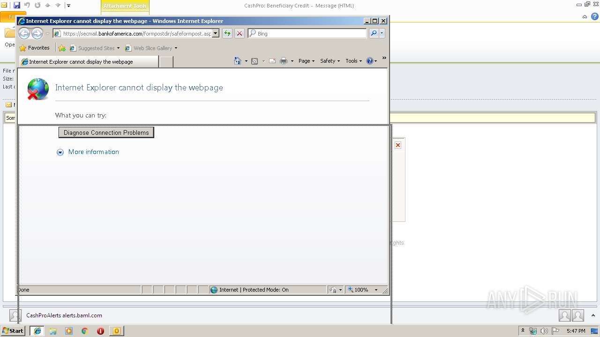
Task: Click CashProAlerts alerts.baml.com sender text
Action: tap(64, 315)
